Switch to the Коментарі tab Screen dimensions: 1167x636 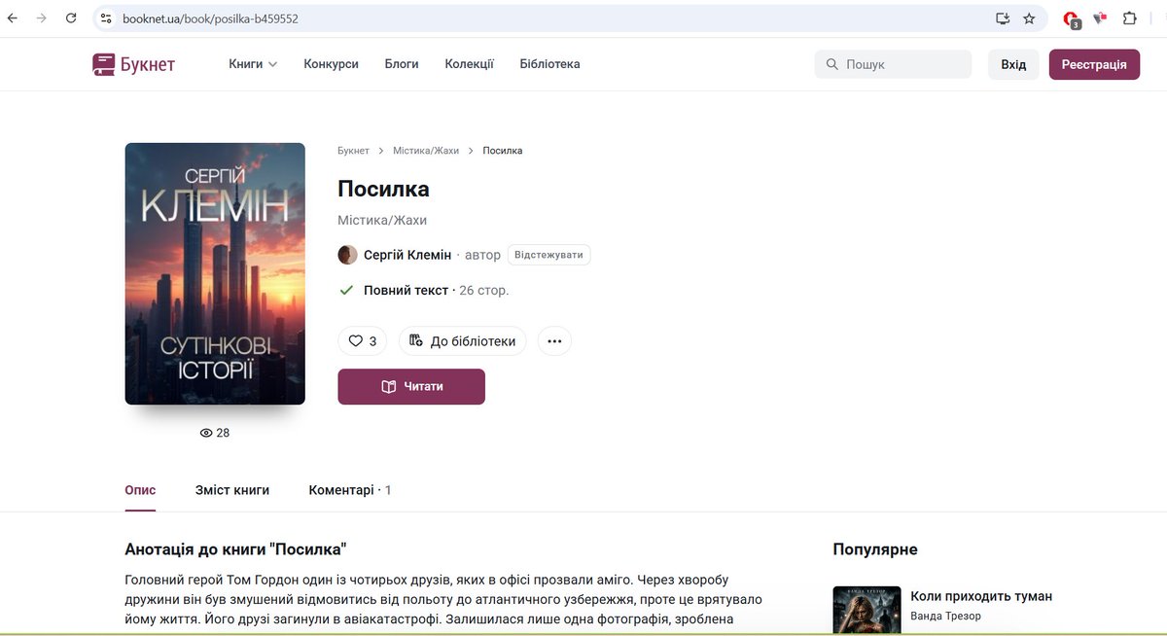pos(350,490)
